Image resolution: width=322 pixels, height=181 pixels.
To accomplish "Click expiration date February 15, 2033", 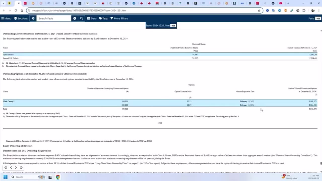I will (x=247, y=101).
